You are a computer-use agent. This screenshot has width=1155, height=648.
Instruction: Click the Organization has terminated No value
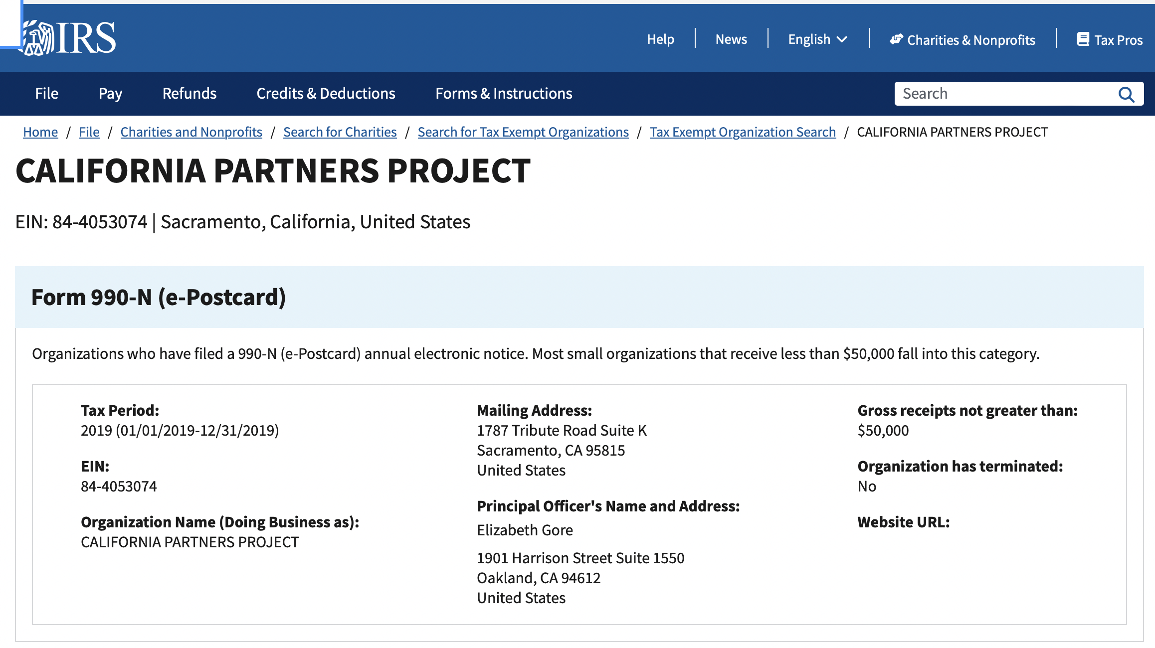tap(867, 486)
